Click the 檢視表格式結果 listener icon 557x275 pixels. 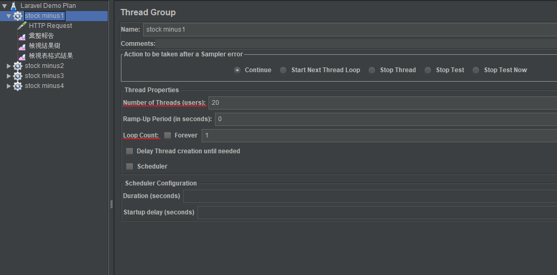click(x=22, y=56)
